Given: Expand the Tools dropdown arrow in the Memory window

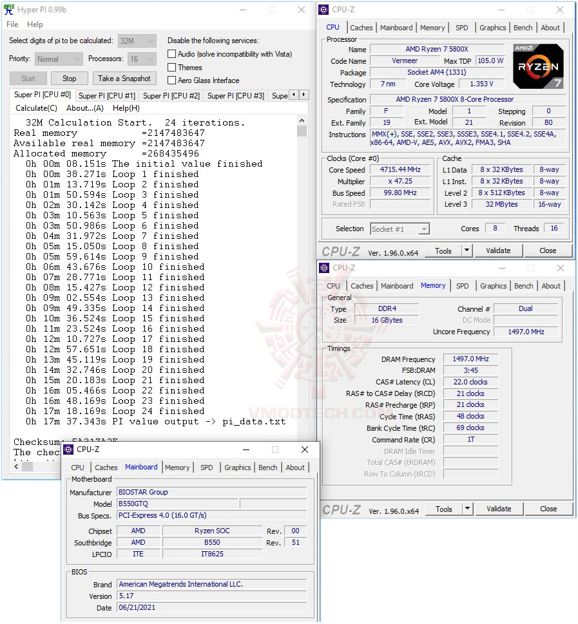Looking at the screenshot, I should click(468, 509).
